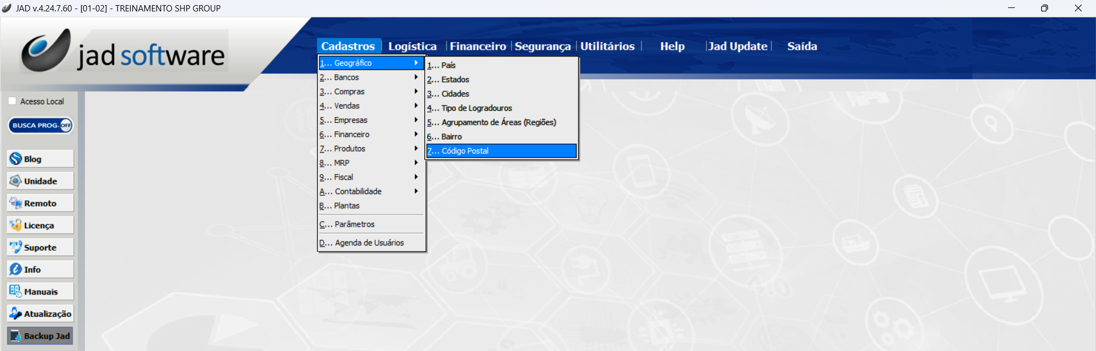This screenshot has height=351, width=1096.
Task: Click the Atualização update icon
Action: (x=16, y=313)
